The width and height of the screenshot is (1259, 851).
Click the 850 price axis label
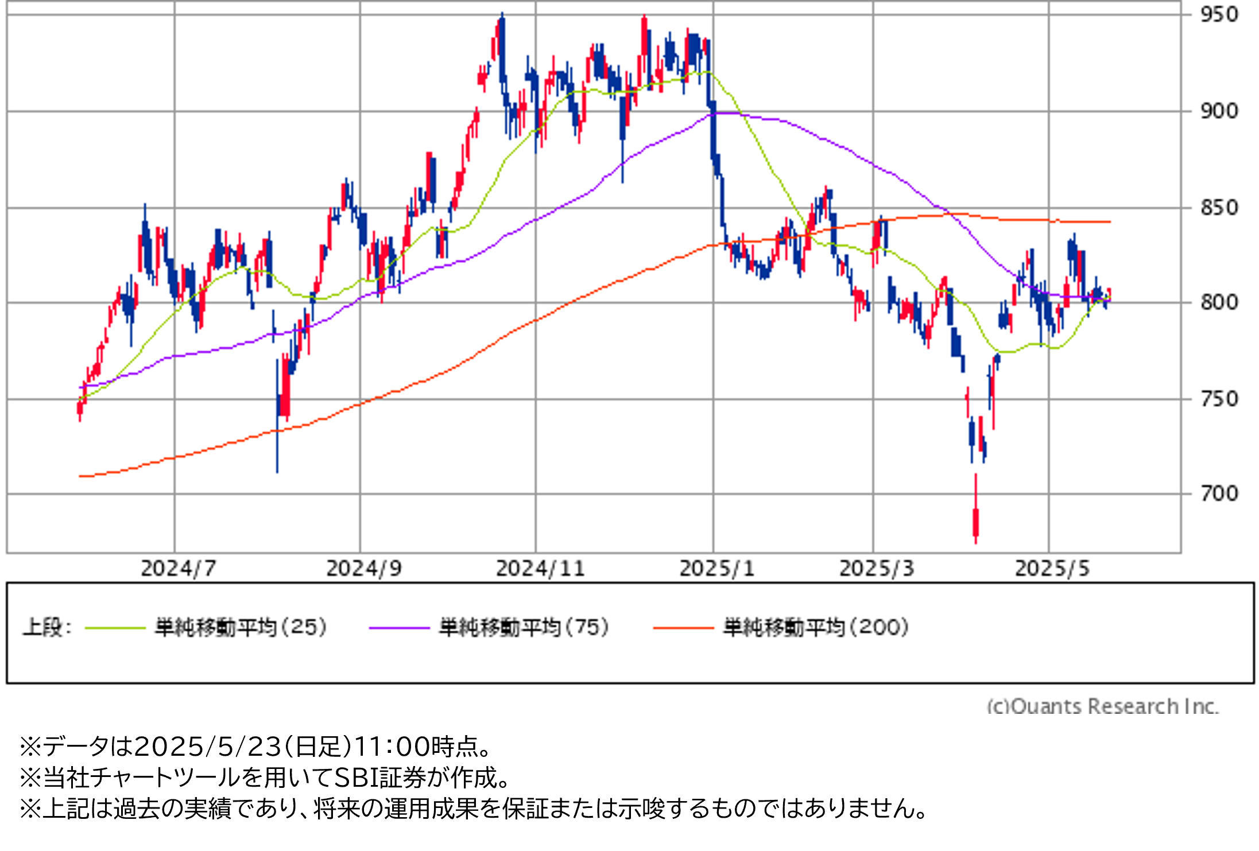(1219, 208)
